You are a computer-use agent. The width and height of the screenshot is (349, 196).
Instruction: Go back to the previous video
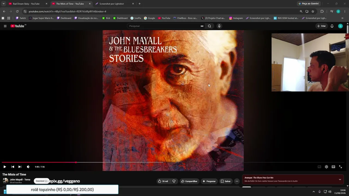point(13,167)
